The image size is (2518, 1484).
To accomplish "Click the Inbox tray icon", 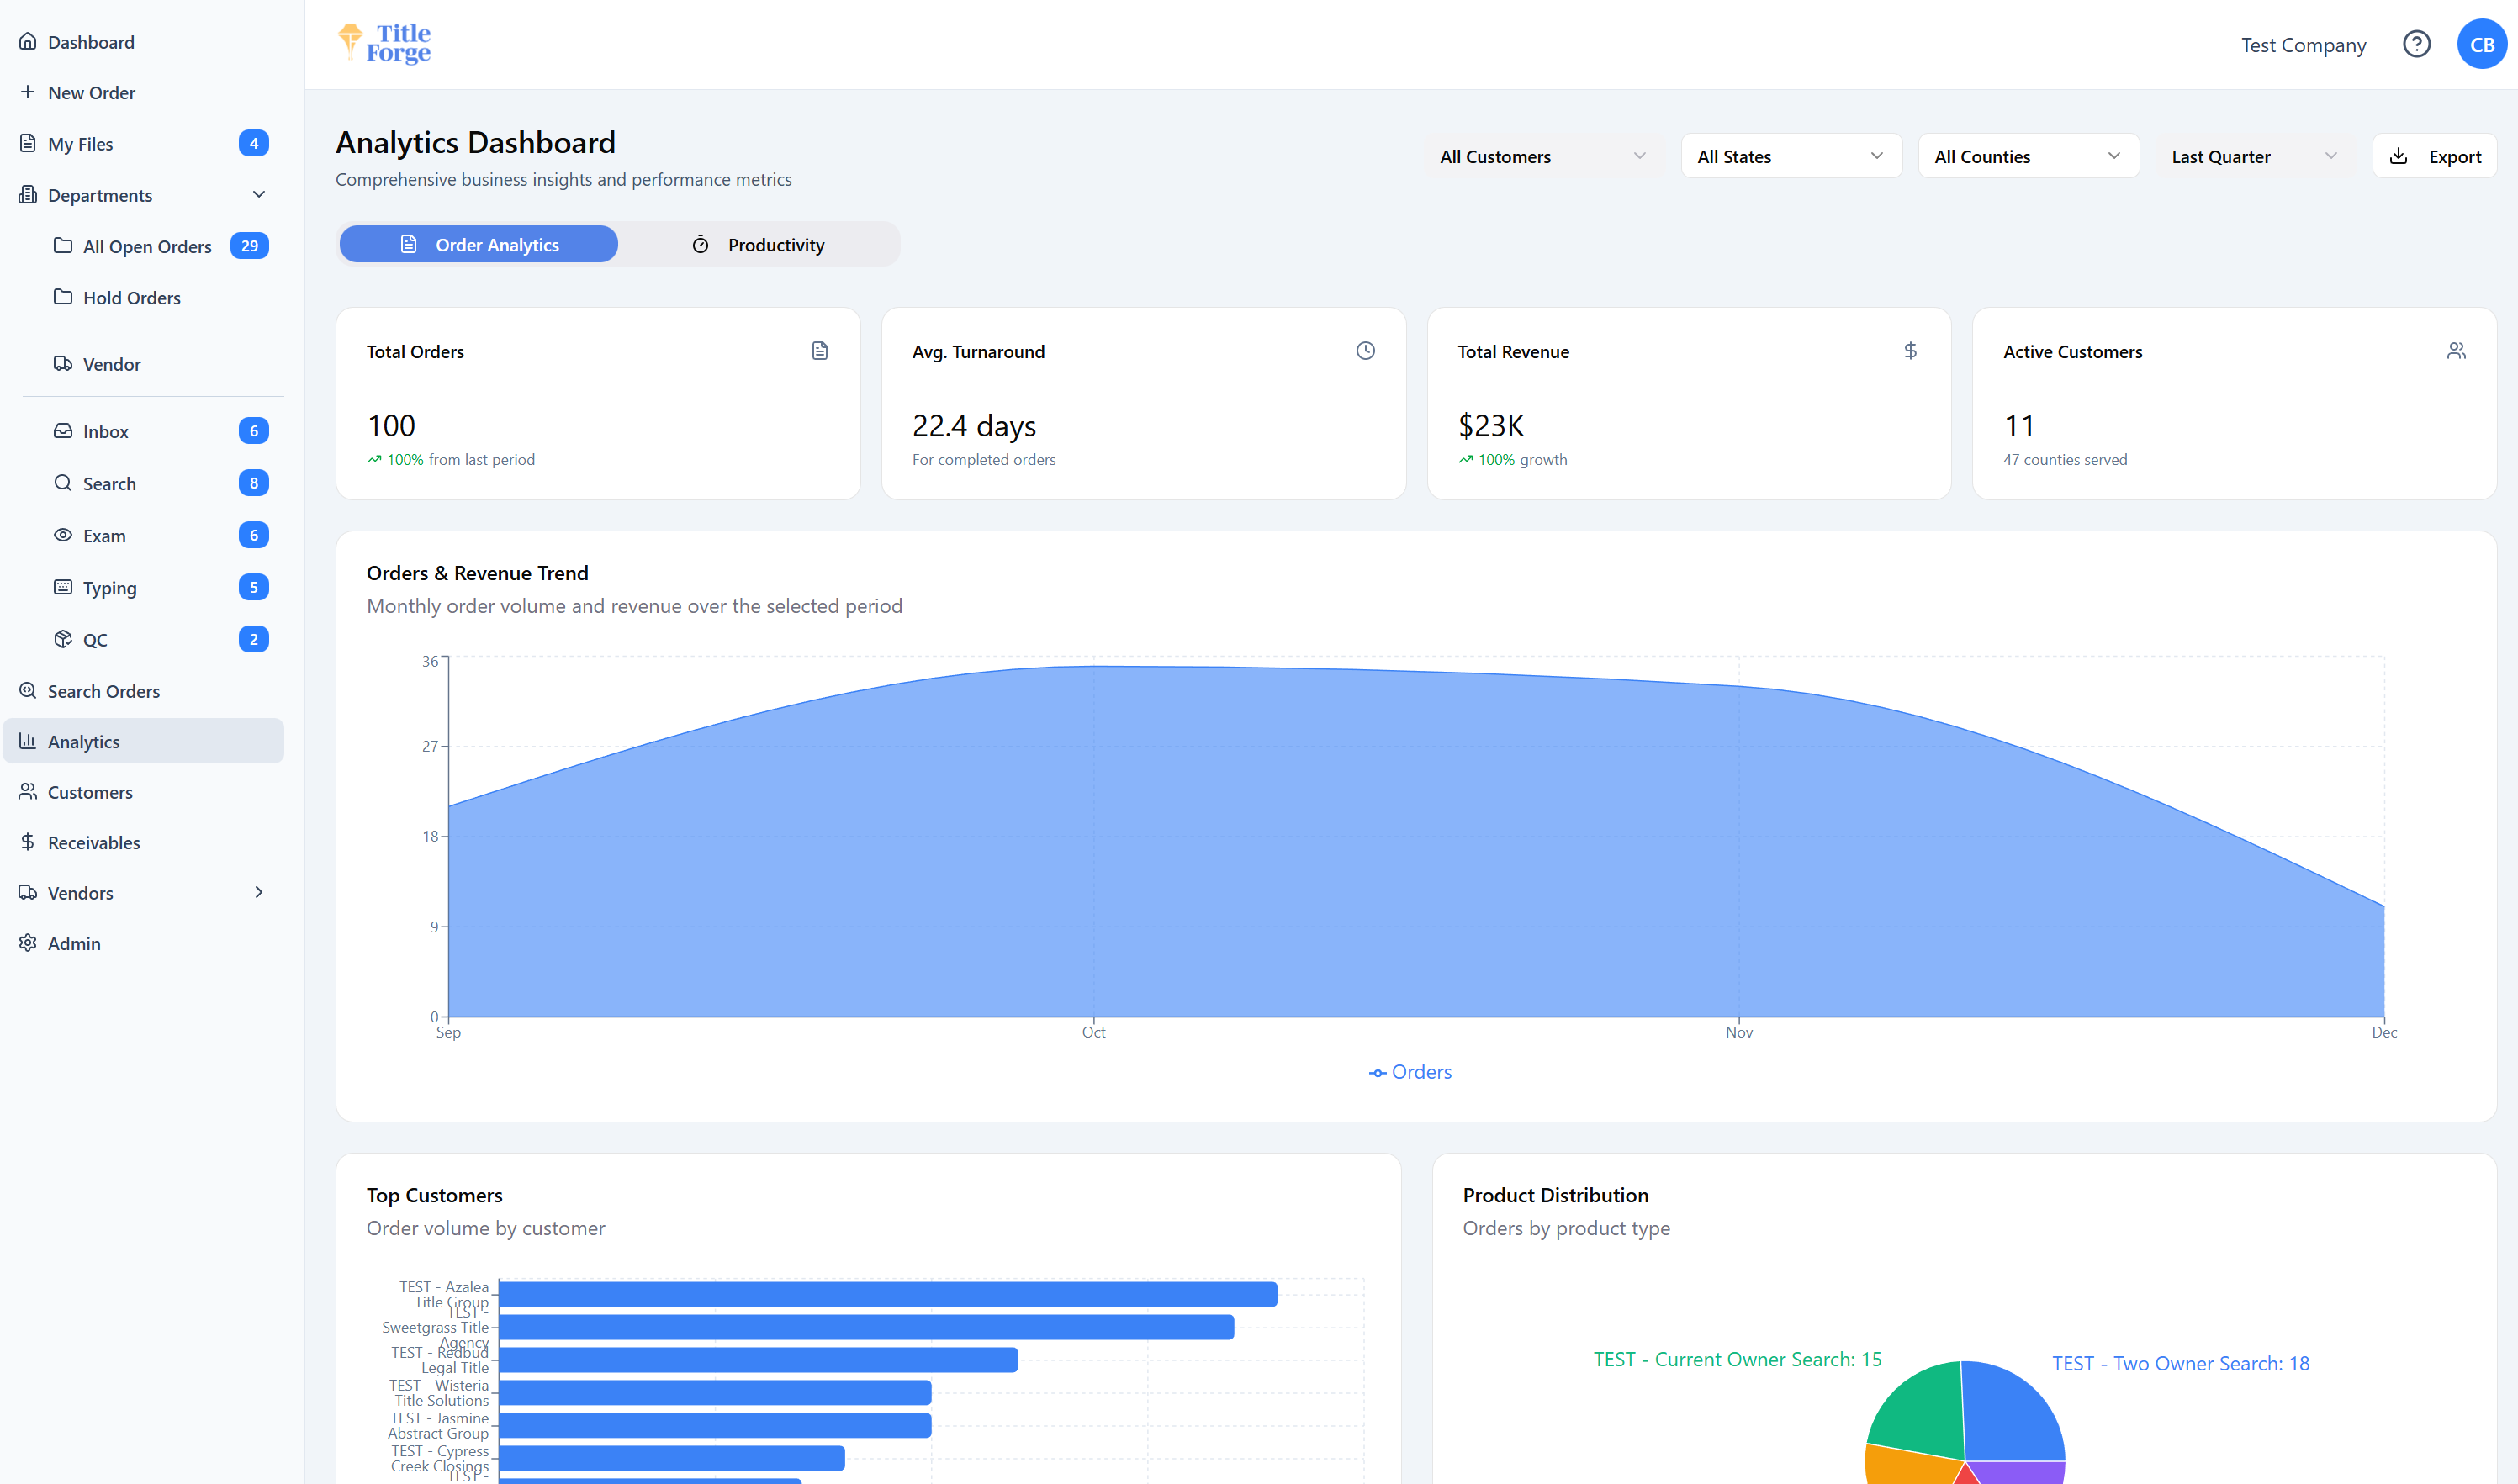I will [63, 430].
